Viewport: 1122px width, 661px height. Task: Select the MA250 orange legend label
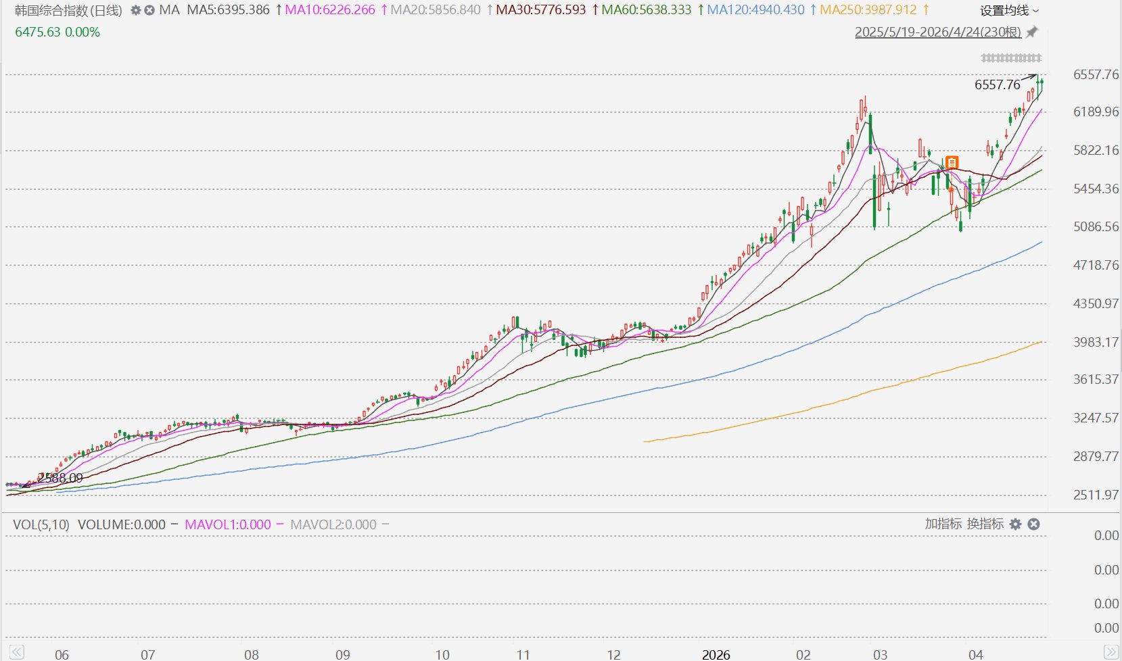[x=868, y=10]
